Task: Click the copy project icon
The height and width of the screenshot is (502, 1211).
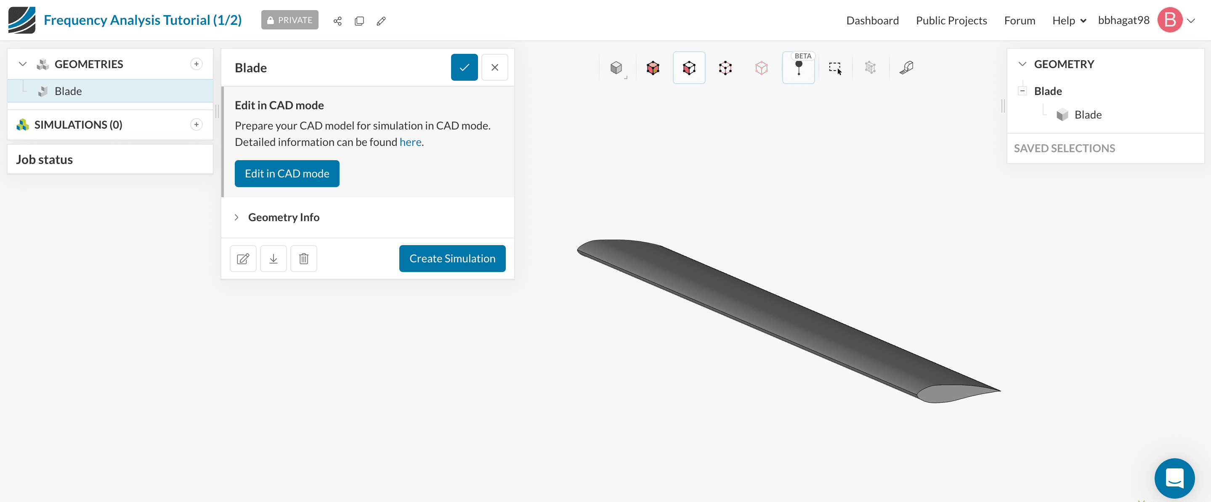Action: click(359, 21)
